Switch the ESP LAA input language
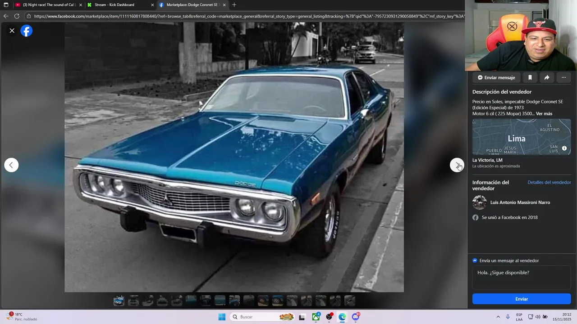Image resolution: width=577 pixels, height=324 pixels. [x=519, y=317]
